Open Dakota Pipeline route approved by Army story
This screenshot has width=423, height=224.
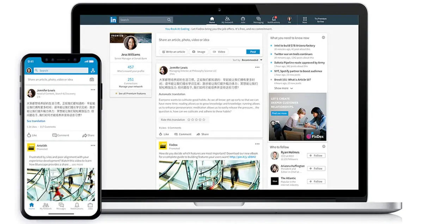point(300,63)
